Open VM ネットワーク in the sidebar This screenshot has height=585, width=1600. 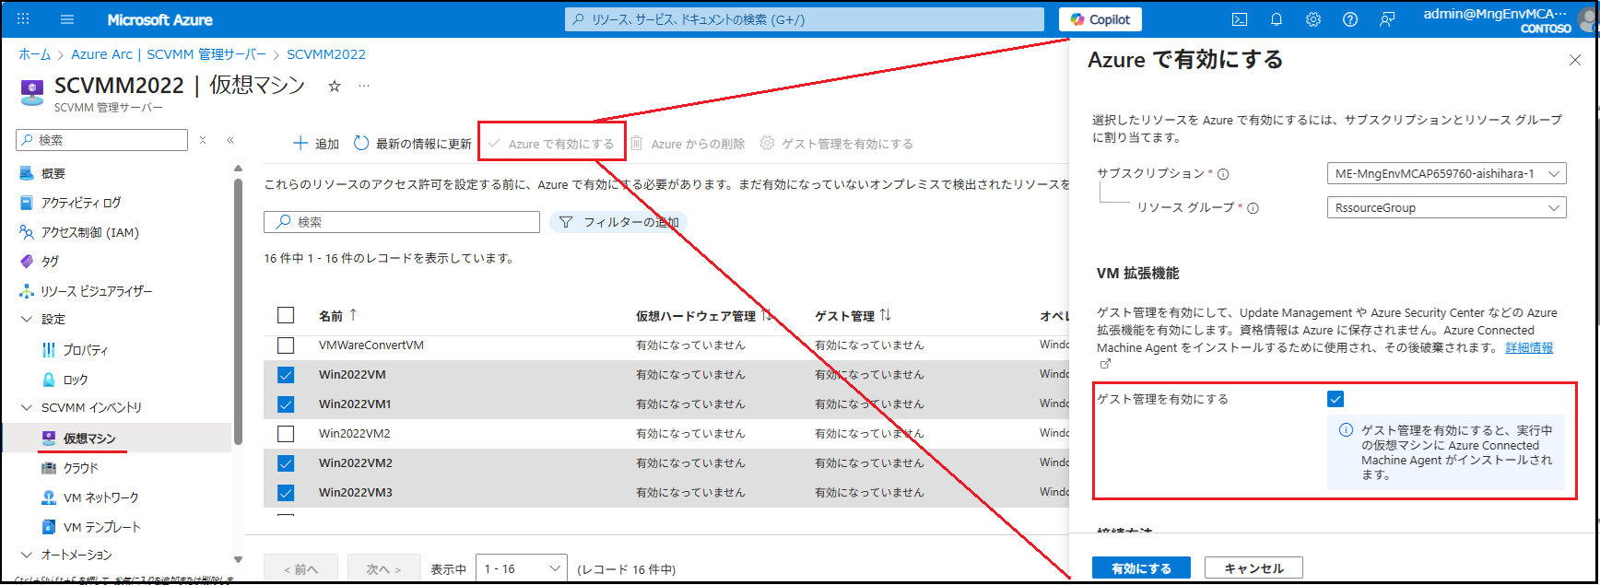pyautogui.click(x=100, y=497)
